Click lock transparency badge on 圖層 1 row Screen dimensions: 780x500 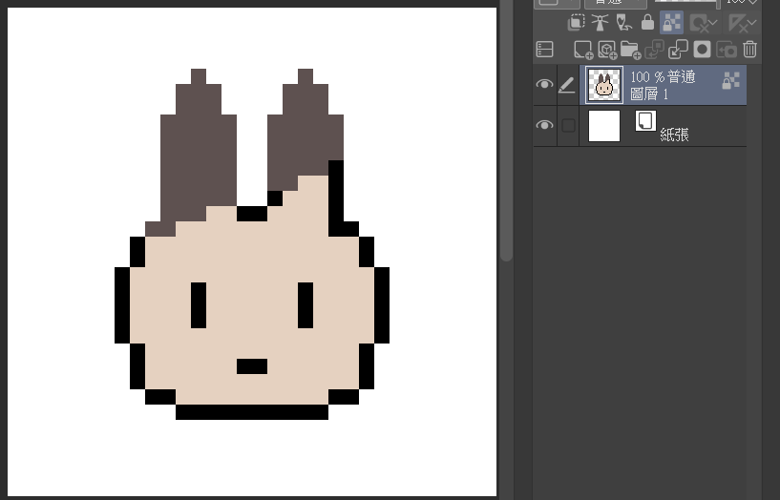[730, 80]
